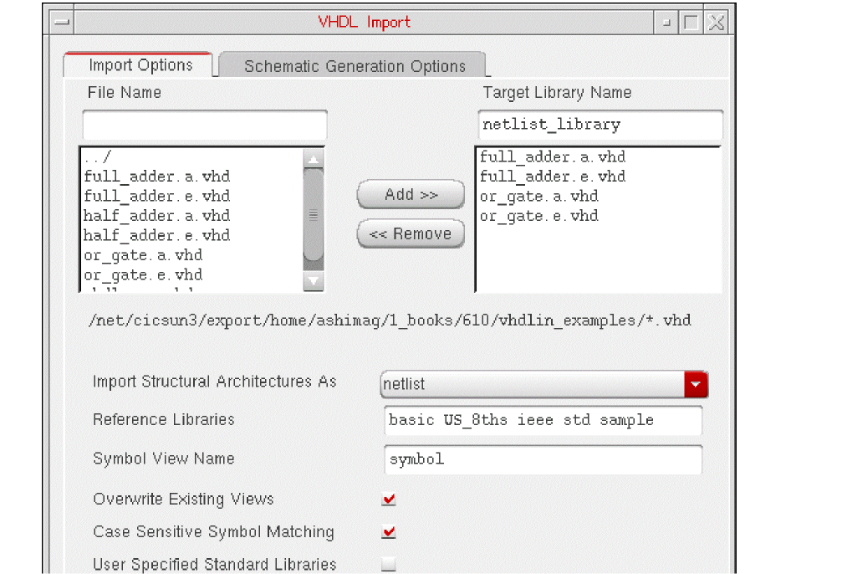Close the VHDL Import window
This screenshot has width=847, height=574.
point(717,22)
